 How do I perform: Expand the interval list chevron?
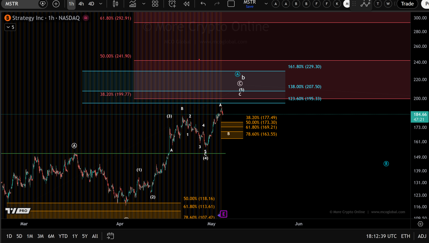[101, 4]
